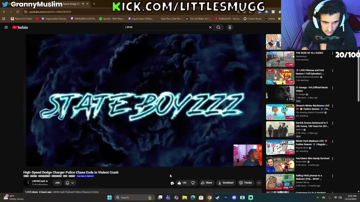The width and height of the screenshot is (360, 202).
Task: Close the current YouTube tab
Action: [x=87, y=4]
